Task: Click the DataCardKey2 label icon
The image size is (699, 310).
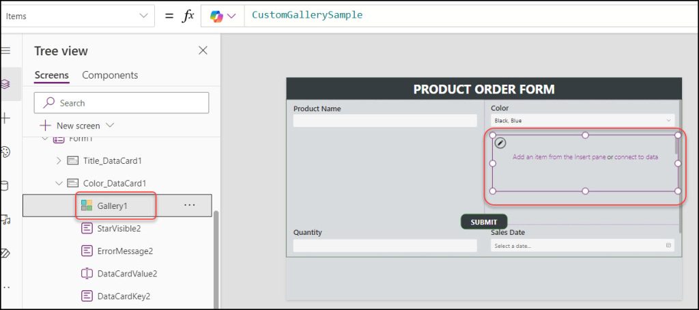Action: pos(87,296)
